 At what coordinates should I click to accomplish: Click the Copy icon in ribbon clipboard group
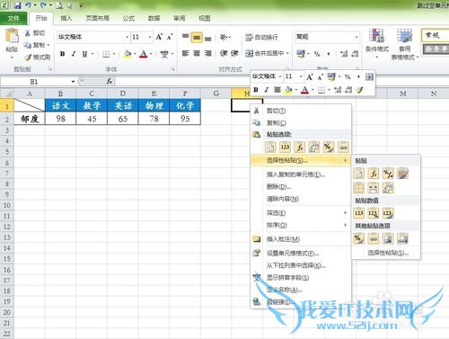28,45
